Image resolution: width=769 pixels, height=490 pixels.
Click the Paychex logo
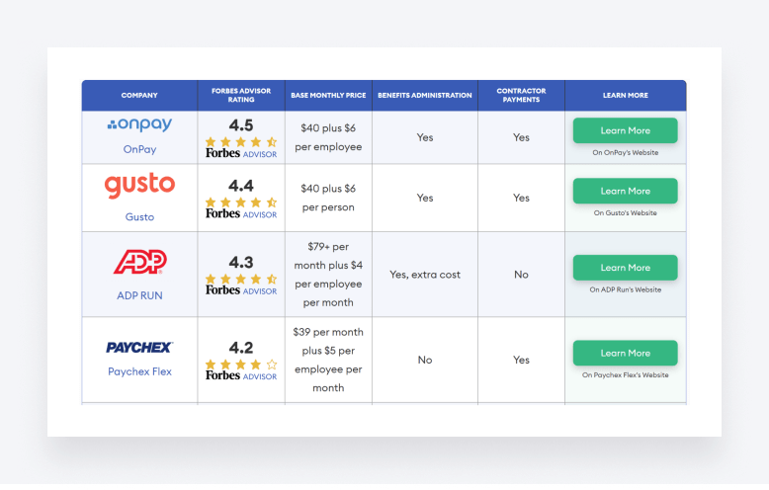point(139,348)
